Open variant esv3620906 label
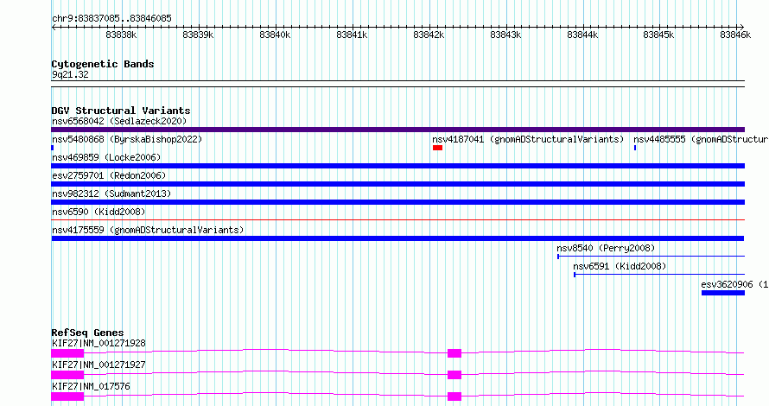This screenshot has height=406, width=769. pos(734,284)
